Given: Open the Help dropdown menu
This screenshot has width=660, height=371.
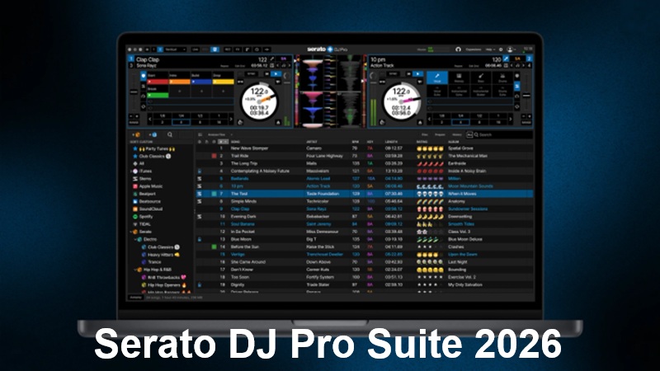Looking at the screenshot, I should click(x=490, y=49).
